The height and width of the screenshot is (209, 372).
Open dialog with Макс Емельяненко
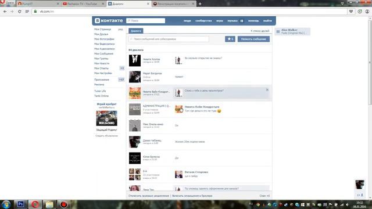199,125
